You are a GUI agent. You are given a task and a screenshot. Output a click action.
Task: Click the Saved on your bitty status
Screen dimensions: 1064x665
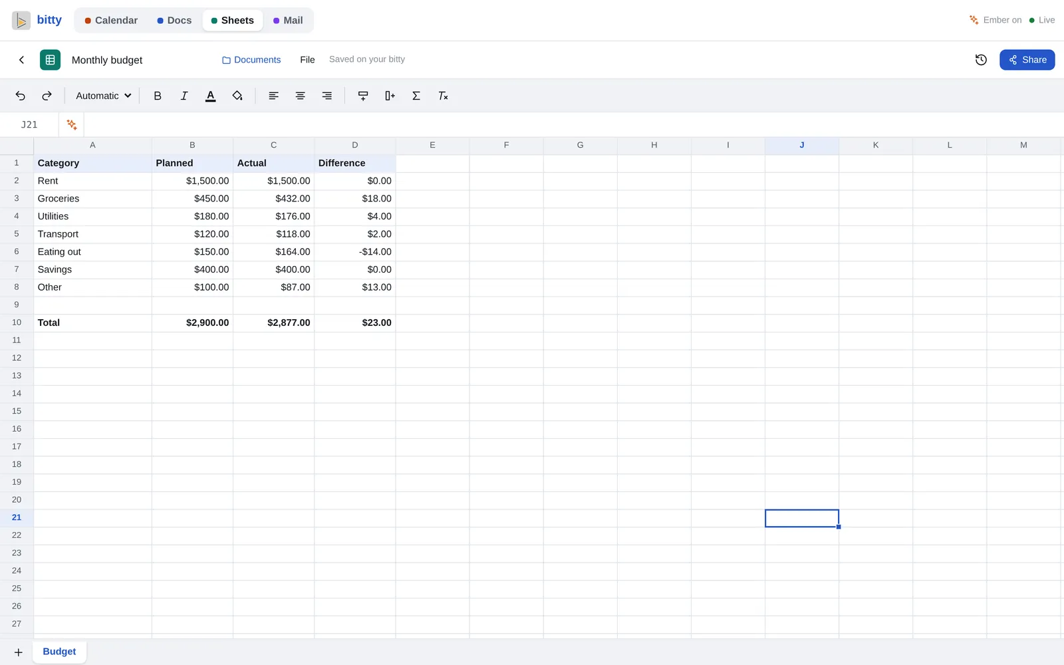click(x=367, y=59)
